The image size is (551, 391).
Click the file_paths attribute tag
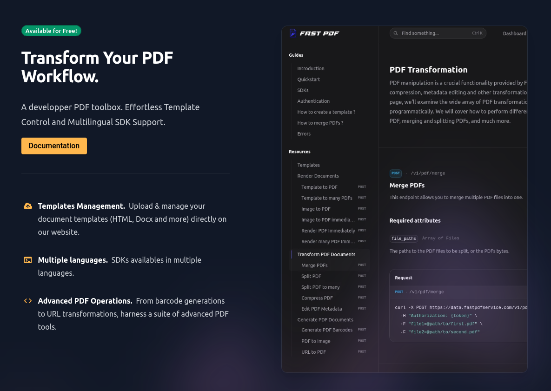click(404, 239)
